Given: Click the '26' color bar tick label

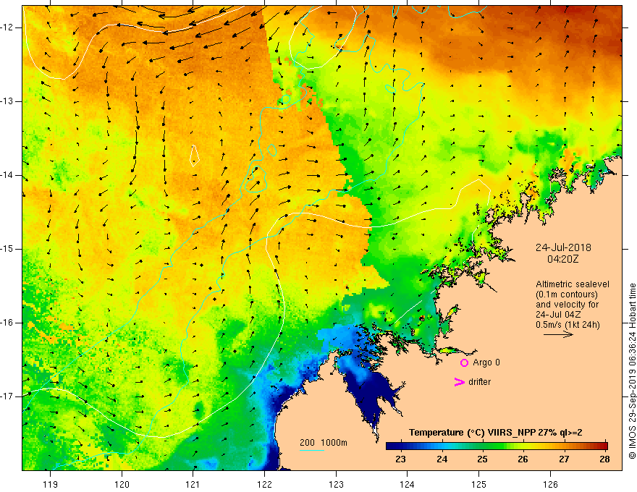Looking at the screenshot, I should coord(523,459).
